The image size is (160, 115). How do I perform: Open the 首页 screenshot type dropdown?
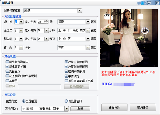88,47
